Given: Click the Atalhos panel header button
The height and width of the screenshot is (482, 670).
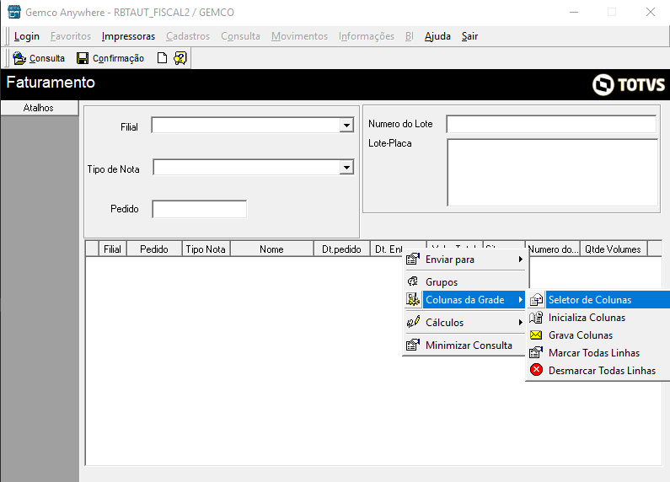Looking at the screenshot, I should click(x=39, y=108).
